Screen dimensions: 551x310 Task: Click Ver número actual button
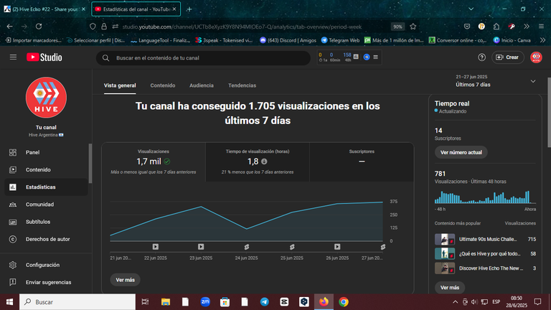pyautogui.click(x=461, y=152)
